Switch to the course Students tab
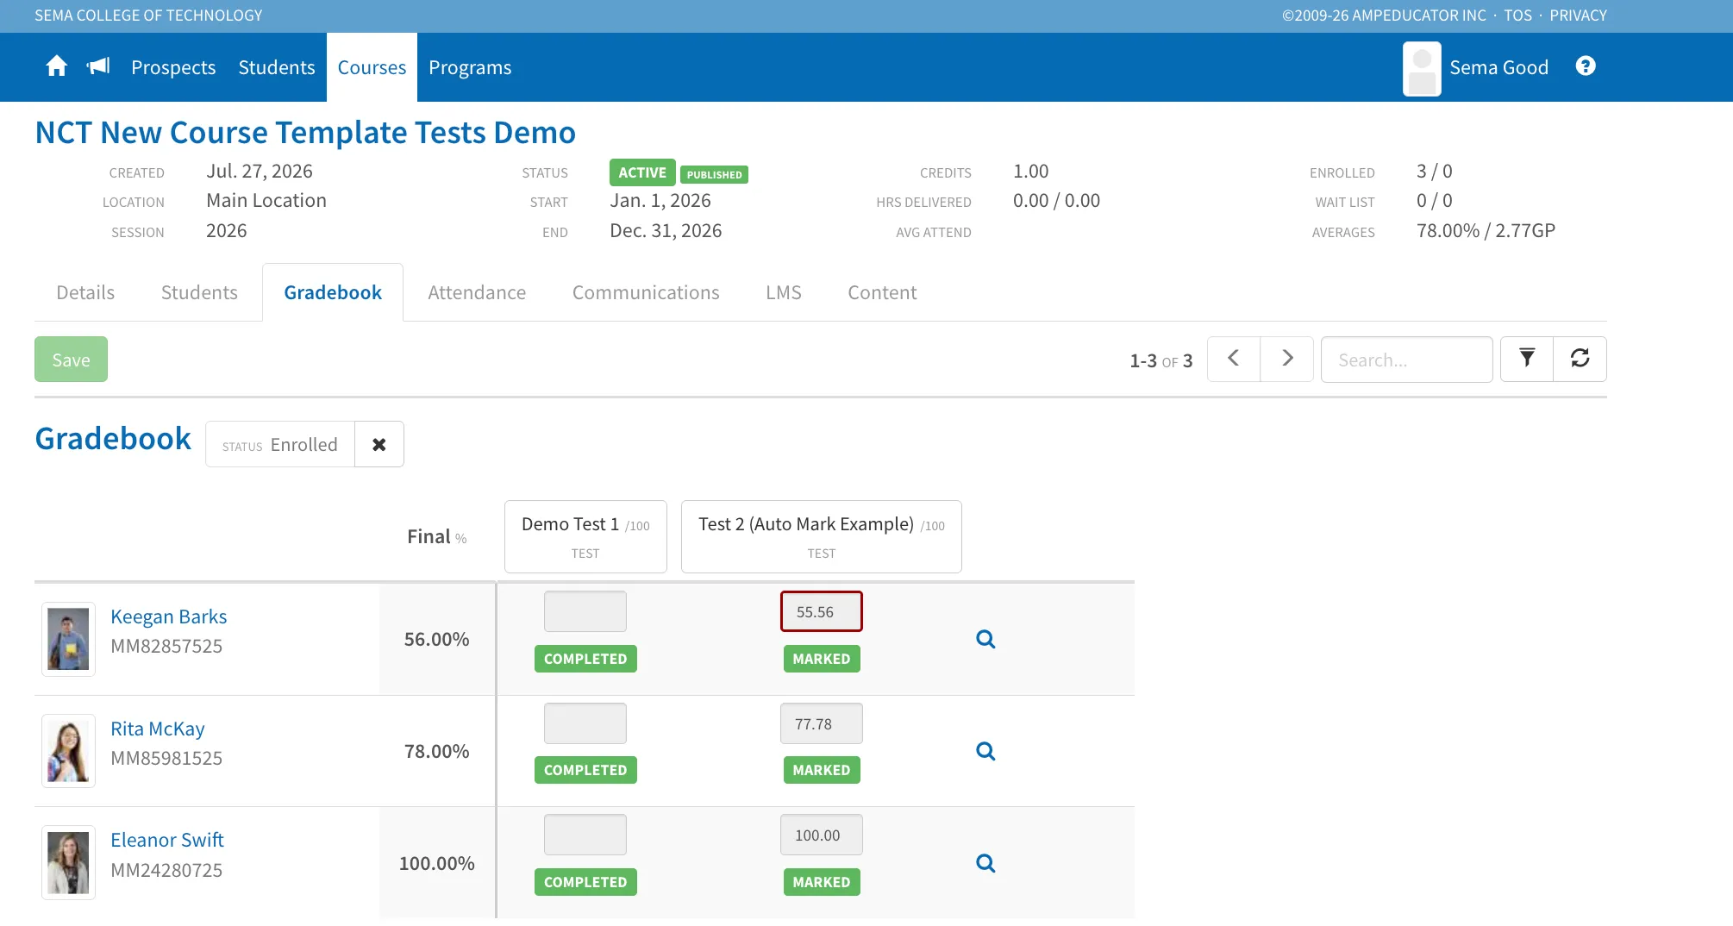Screen dimensions: 1733x926 click(x=199, y=292)
